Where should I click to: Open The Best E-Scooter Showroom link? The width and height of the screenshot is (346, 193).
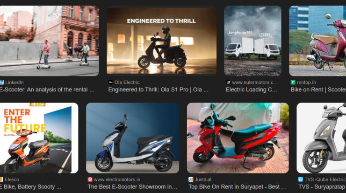pos(132,186)
